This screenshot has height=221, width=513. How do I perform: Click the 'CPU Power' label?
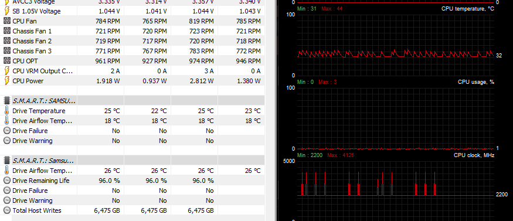tap(28, 81)
